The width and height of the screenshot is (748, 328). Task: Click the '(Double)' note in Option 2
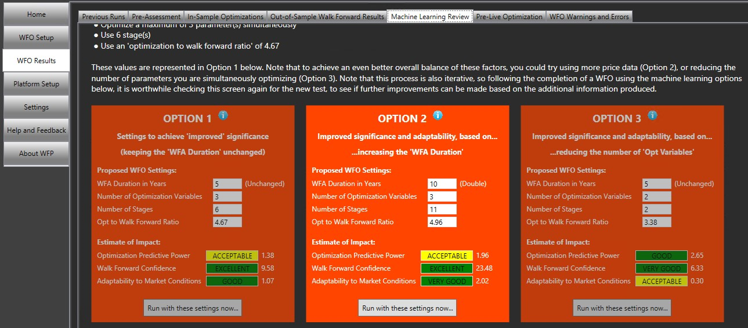click(x=473, y=184)
